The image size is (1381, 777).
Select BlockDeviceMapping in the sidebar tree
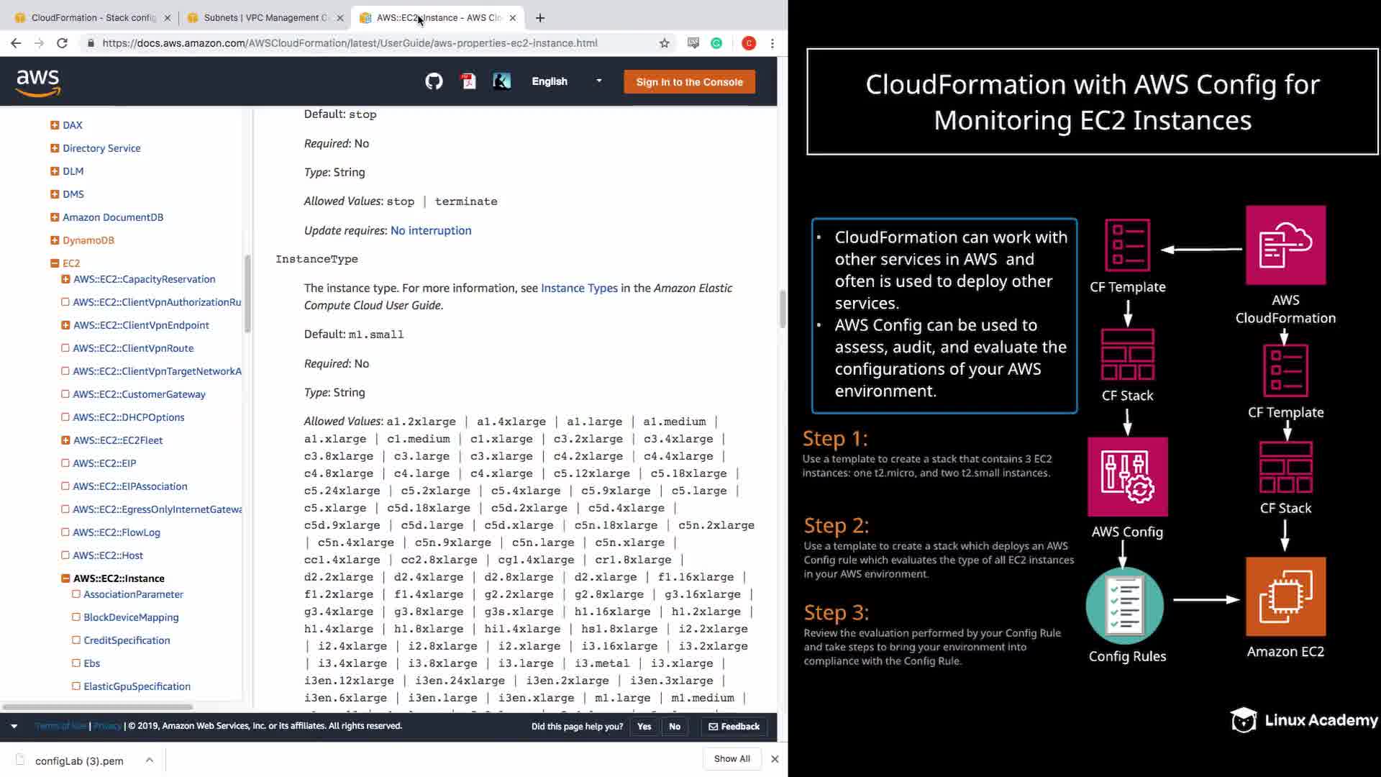coord(131,617)
